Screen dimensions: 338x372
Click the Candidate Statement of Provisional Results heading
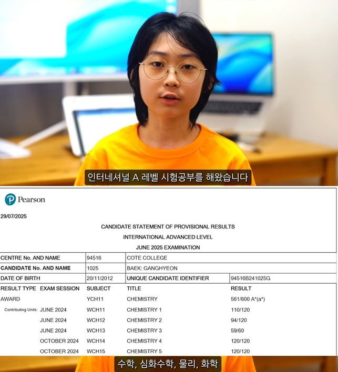click(168, 226)
